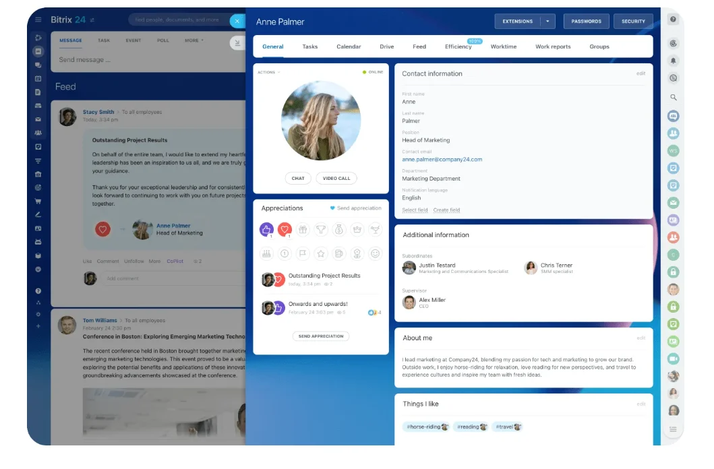Expand the More dropdown in post composer

(194, 40)
